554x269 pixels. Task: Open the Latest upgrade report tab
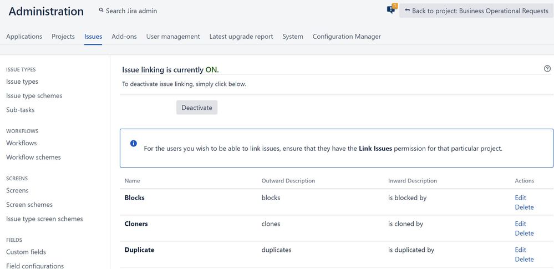tap(241, 37)
